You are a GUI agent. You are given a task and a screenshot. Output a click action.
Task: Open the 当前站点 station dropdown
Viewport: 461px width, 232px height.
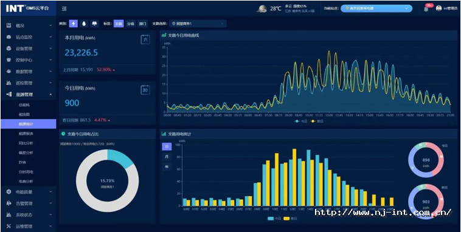pos(376,9)
